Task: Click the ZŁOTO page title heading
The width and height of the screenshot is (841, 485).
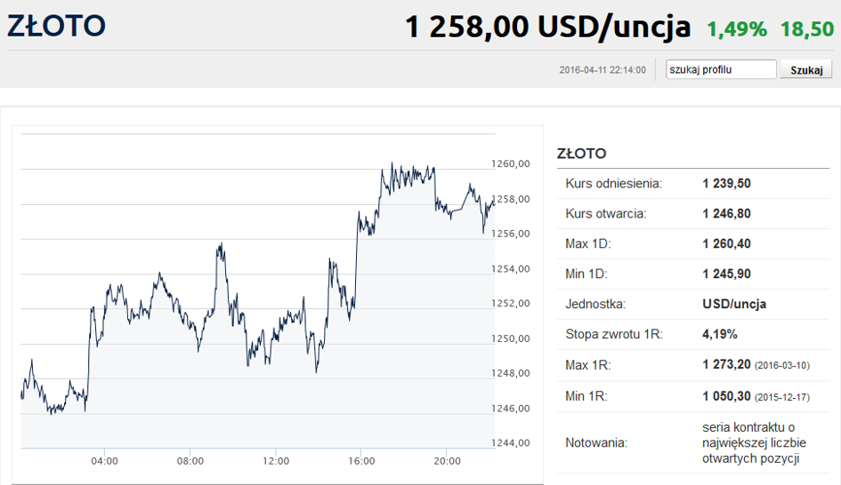Action: (56, 26)
